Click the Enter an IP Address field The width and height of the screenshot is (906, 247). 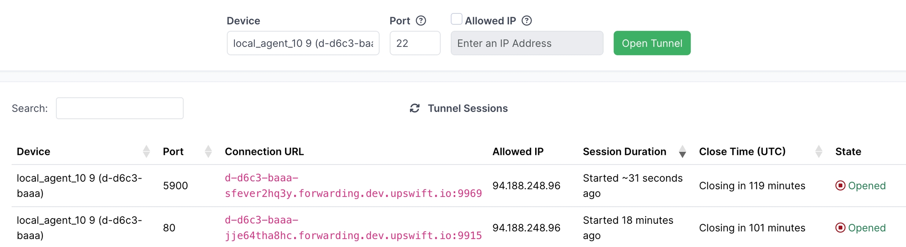(x=527, y=43)
